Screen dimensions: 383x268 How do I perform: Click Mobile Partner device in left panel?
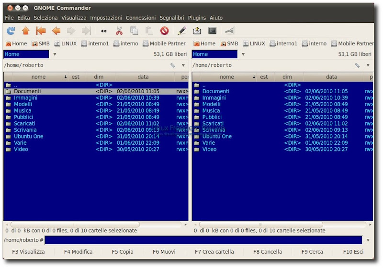click(164, 43)
